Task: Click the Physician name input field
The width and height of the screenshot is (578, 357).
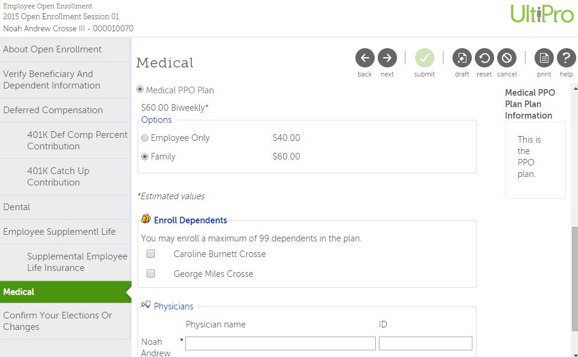Action: tap(280, 343)
